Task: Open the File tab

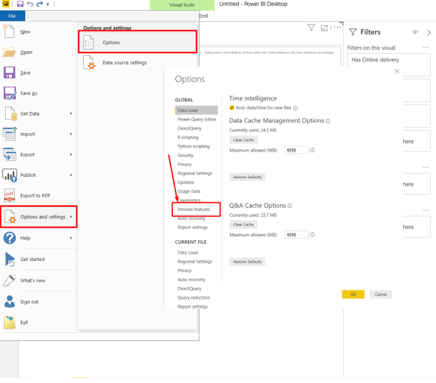Action: 12,16
